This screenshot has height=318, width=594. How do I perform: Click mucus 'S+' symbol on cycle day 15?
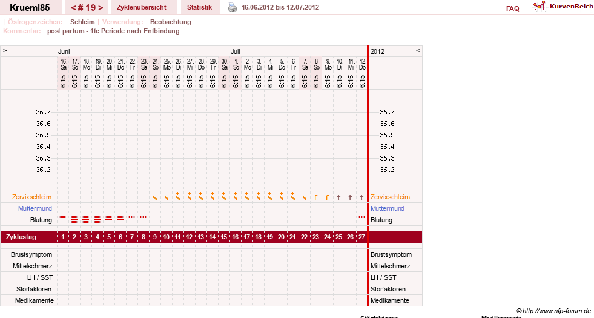(224, 197)
